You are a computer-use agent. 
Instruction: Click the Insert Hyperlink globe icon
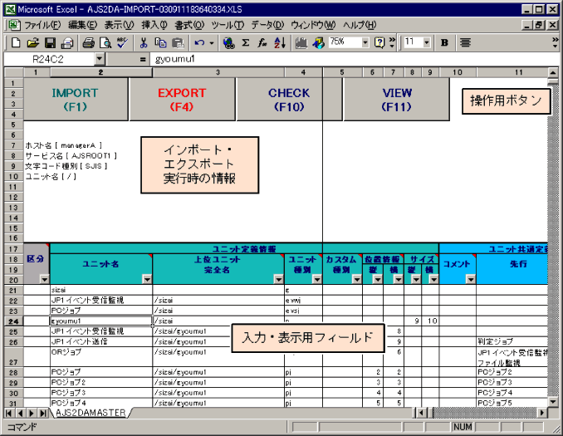coord(228,42)
